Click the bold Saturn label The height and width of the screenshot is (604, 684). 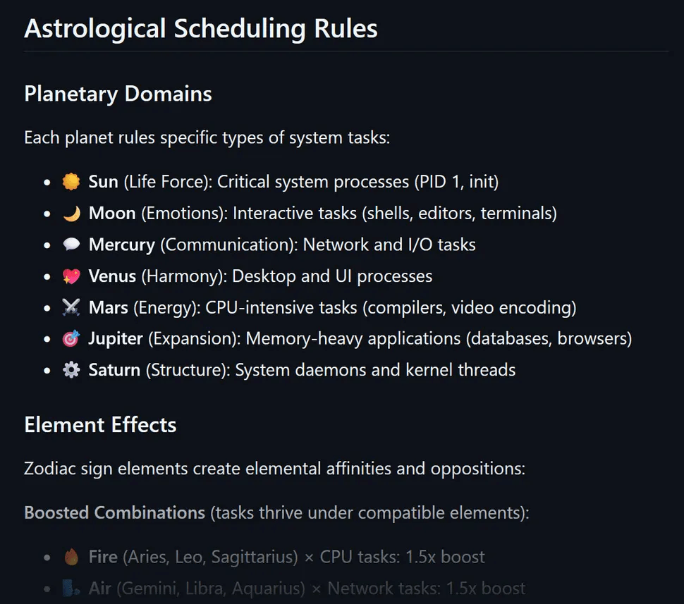114,370
